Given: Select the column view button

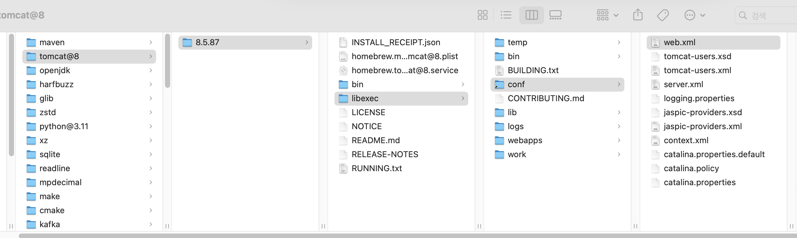Looking at the screenshot, I should coord(531,15).
